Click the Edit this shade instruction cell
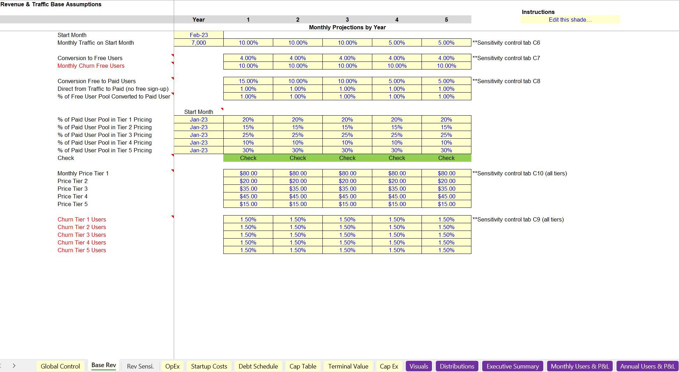The height and width of the screenshot is (372, 679). point(570,20)
